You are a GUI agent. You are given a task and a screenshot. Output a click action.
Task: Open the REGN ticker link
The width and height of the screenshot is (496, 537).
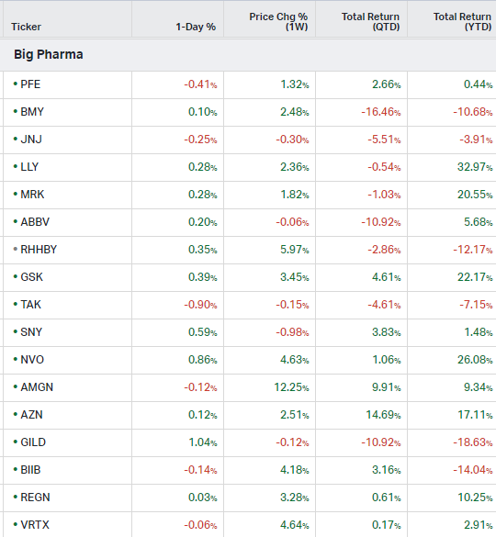[x=35, y=498]
